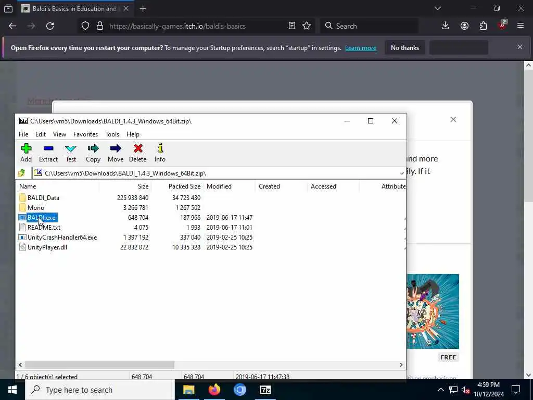Go up one folder level in 7-Zip
The image size is (533, 400).
click(22, 173)
